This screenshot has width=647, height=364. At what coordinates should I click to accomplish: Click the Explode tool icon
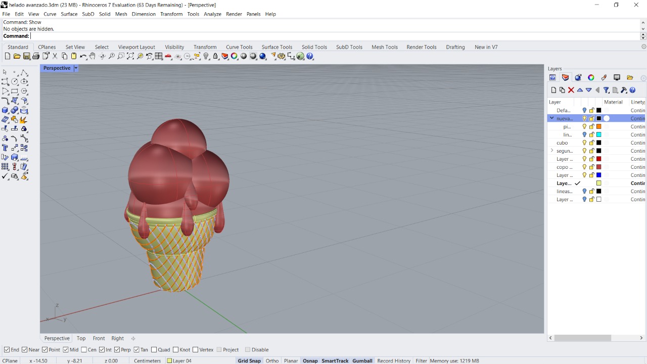[x=24, y=119]
